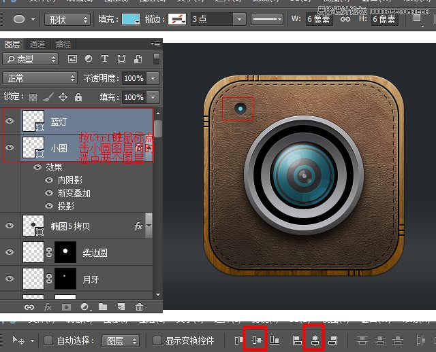
Task: Lock position move icon
Action: pyautogui.click(x=63, y=97)
